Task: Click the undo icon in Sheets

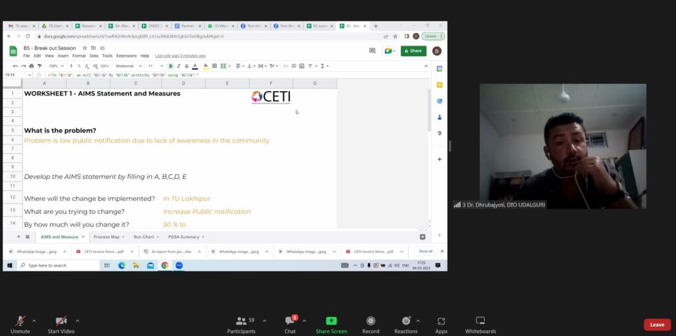Action: pyautogui.click(x=15, y=66)
